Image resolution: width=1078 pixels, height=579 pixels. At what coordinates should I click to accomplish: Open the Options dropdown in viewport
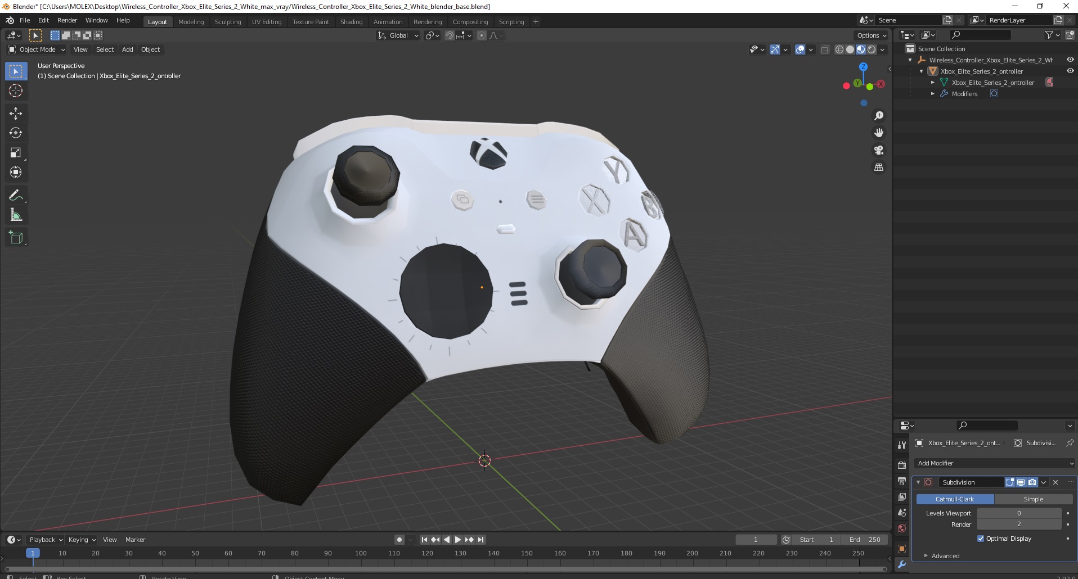click(872, 35)
